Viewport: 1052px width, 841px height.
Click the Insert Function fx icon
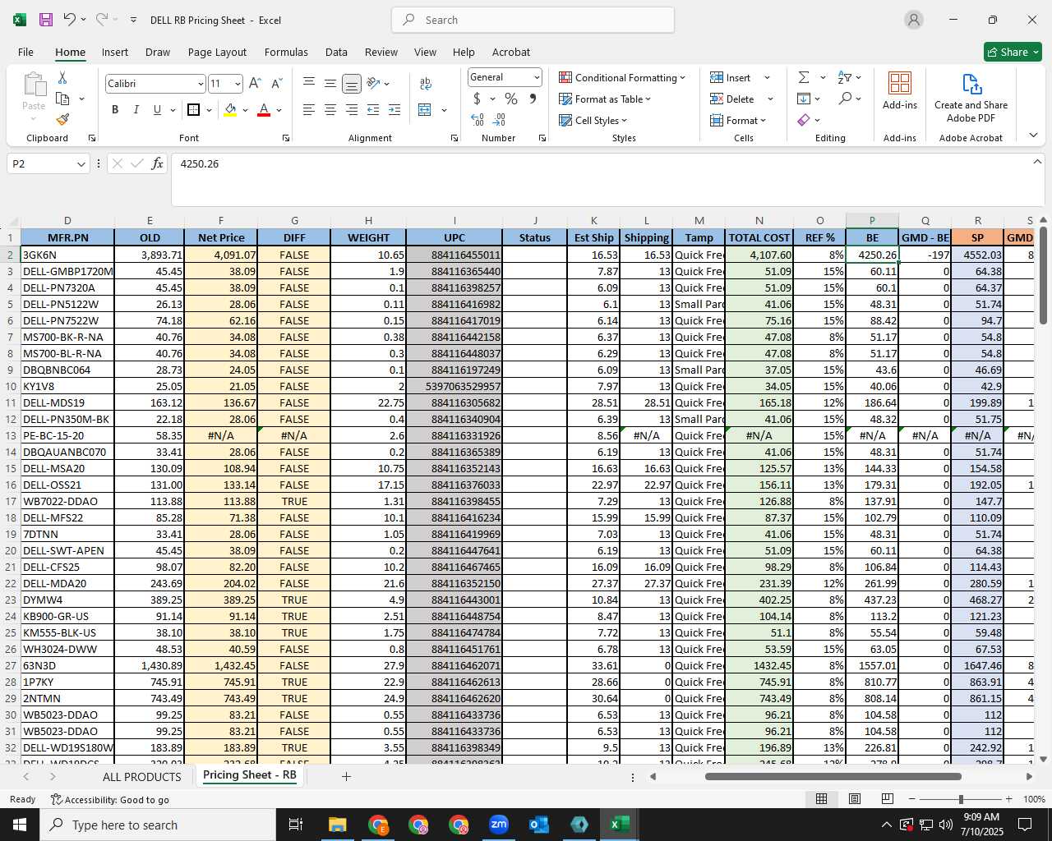click(x=157, y=163)
